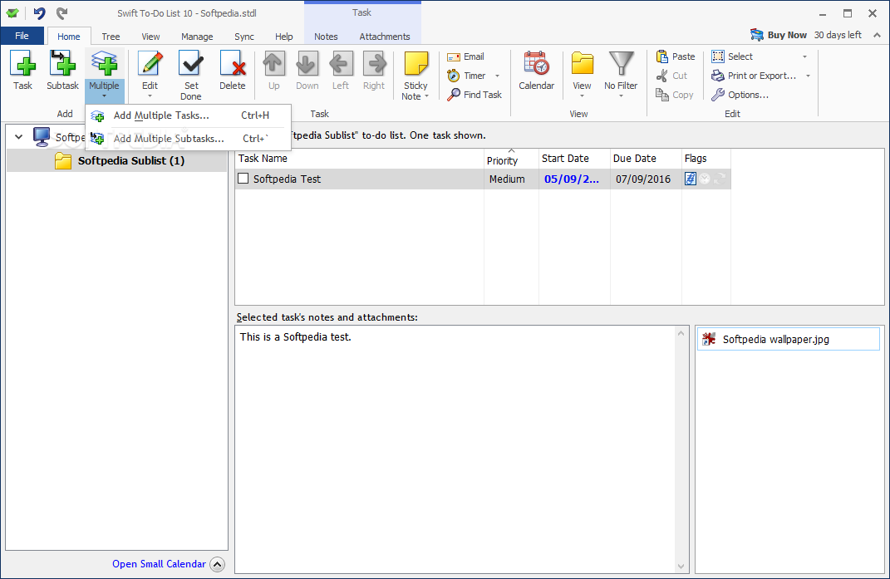Expand Print or Export dropdown arrow
This screenshot has height=579, width=890.
coord(808,76)
